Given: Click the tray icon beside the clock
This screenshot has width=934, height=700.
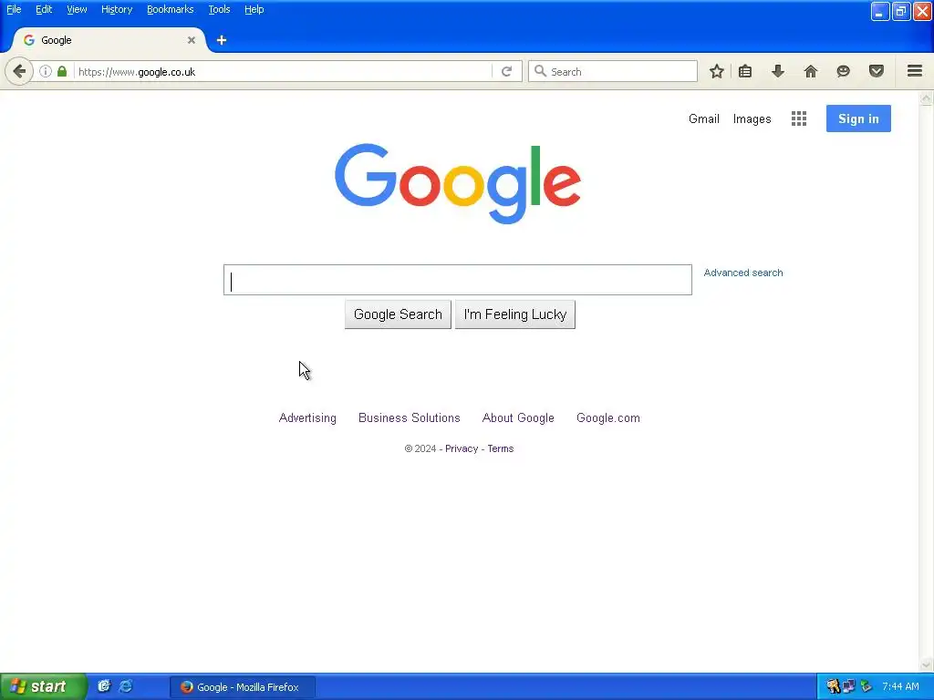Looking at the screenshot, I should click(x=867, y=686).
